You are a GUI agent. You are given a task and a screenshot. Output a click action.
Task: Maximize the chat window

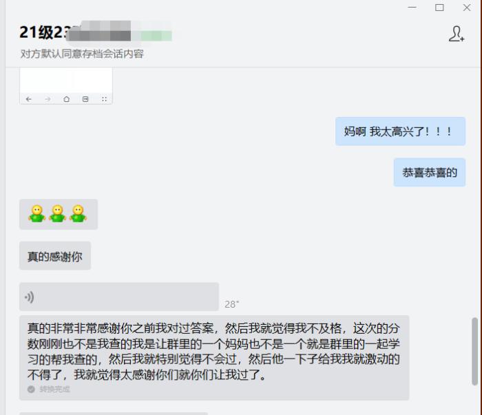coord(439,8)
